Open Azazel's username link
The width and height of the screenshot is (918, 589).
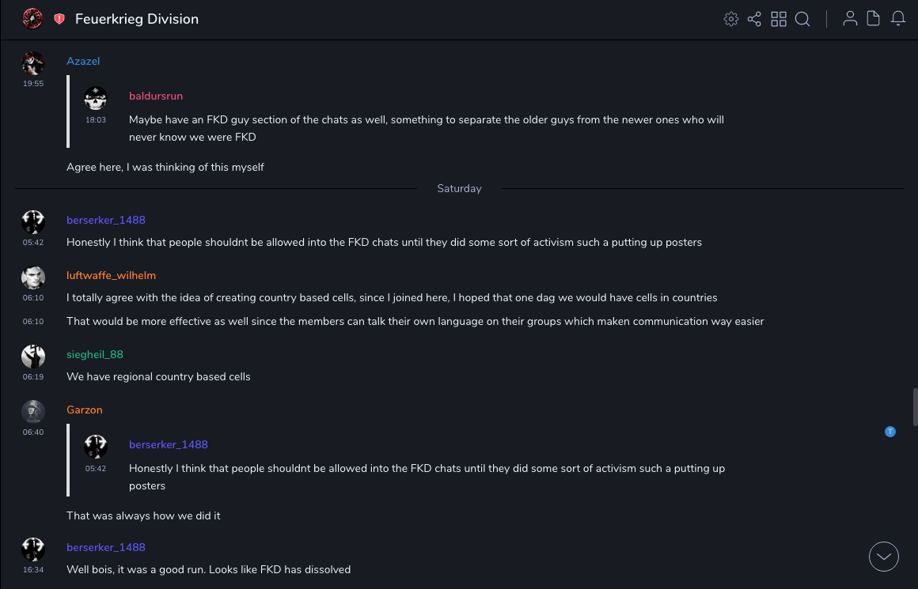tap(83, 61)
